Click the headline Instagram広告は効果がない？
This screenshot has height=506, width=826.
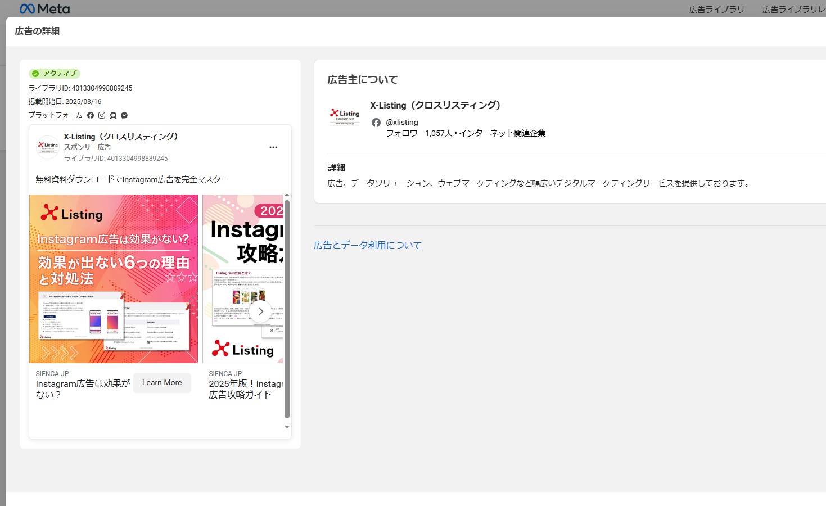tap(83, 389)
